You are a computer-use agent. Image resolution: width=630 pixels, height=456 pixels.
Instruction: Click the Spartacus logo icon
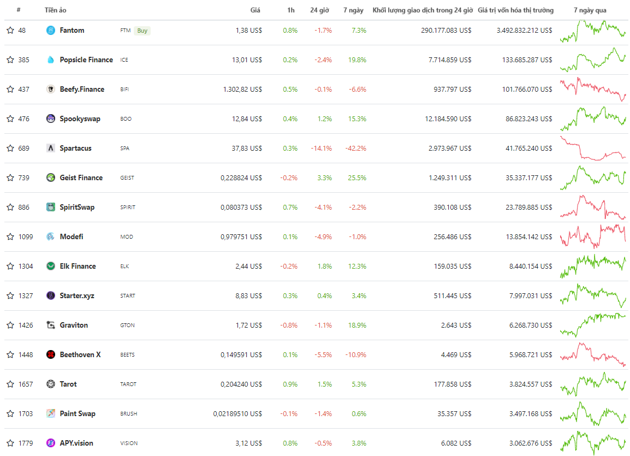pyautogui.click(x=51, y=149)
